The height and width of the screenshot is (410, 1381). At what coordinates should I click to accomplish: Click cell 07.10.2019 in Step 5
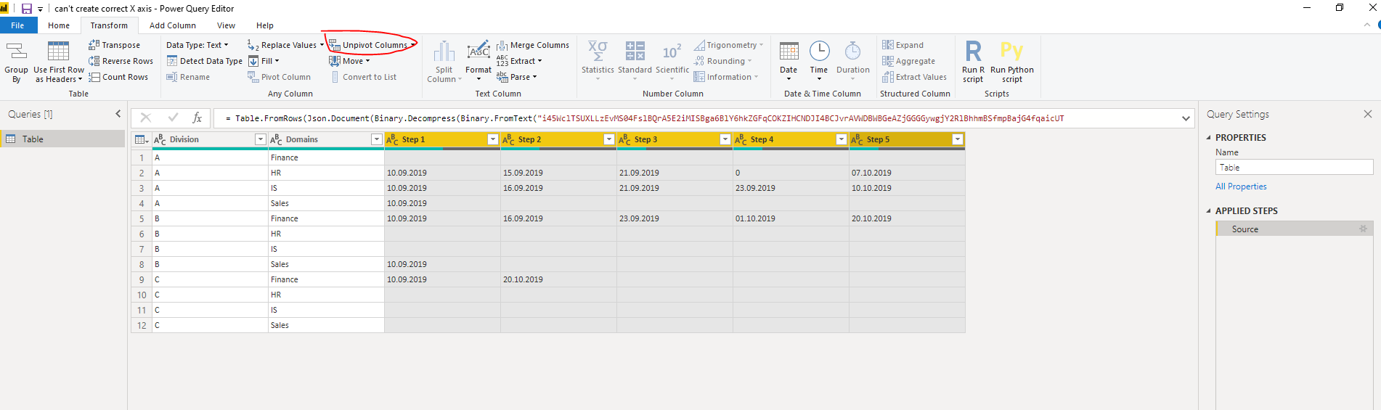click(907, 173)
